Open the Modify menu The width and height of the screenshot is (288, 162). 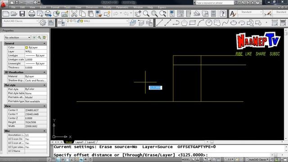(x=107, y=7)
